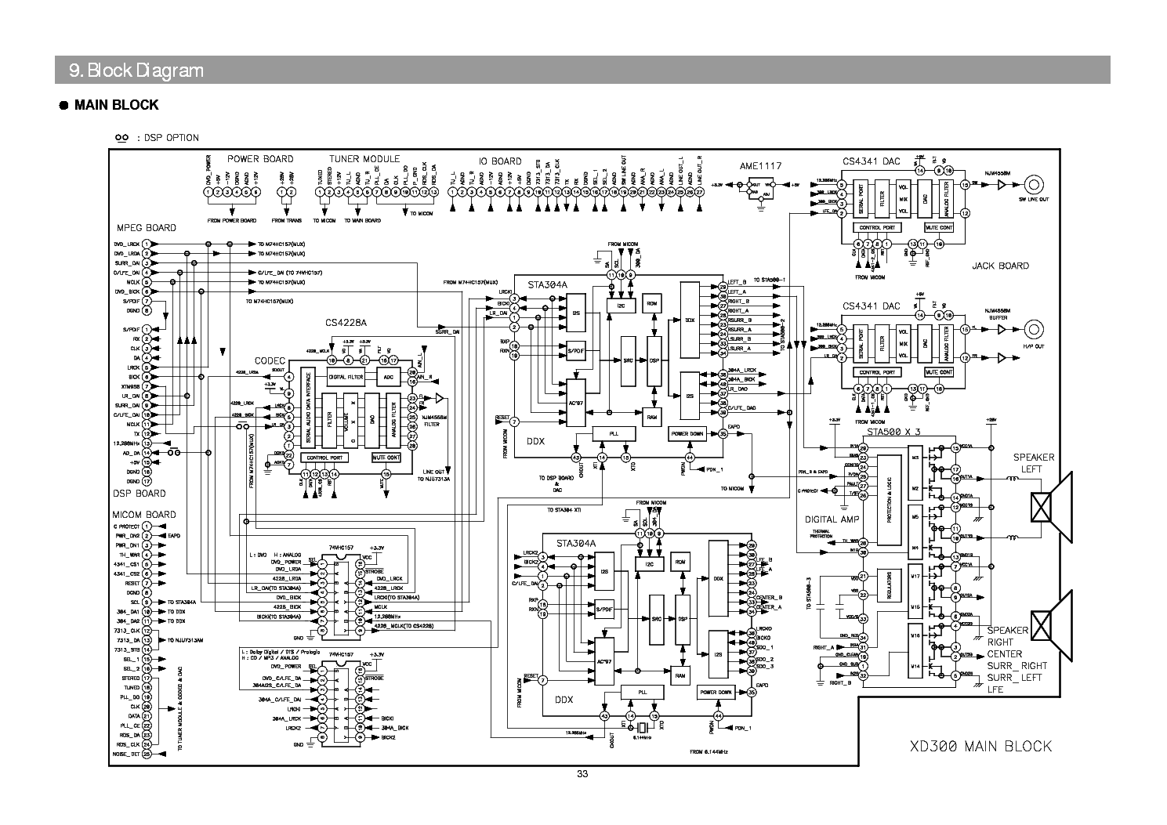Click the 'LFE' speaker label at bottom
The width and height of the screenshot is (1167, 825).
[995, 689]
